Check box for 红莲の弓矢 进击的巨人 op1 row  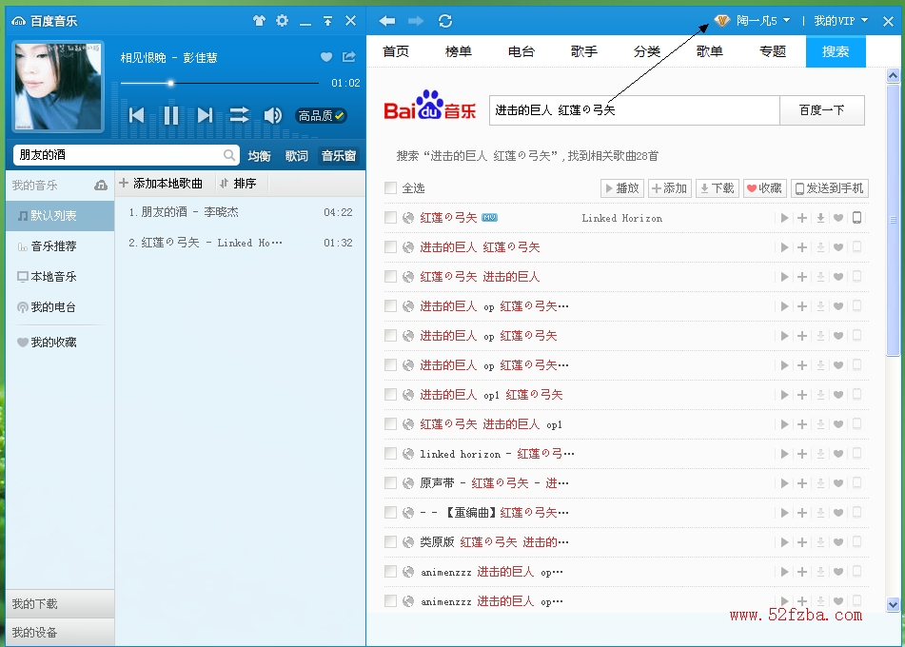391,424
